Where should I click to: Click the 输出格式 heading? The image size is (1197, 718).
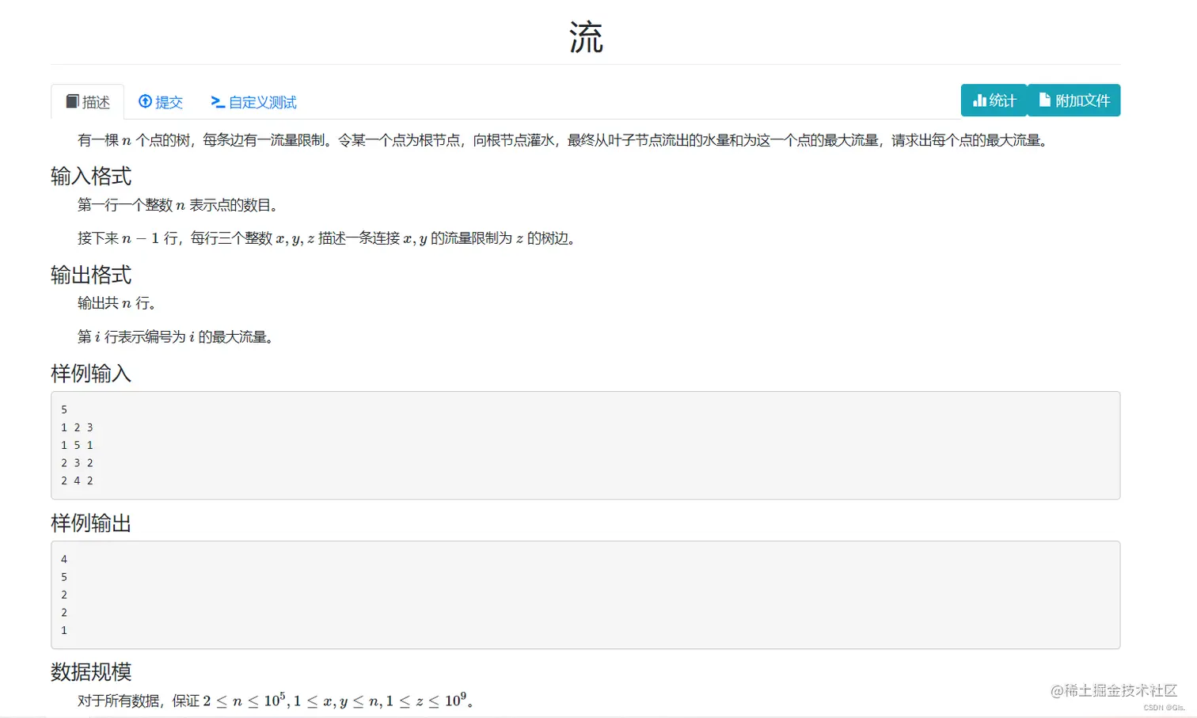point(91,275)
